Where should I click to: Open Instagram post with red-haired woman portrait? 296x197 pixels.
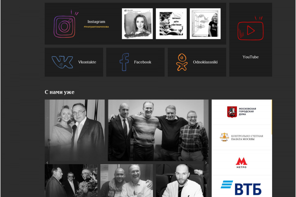(137, 23)
